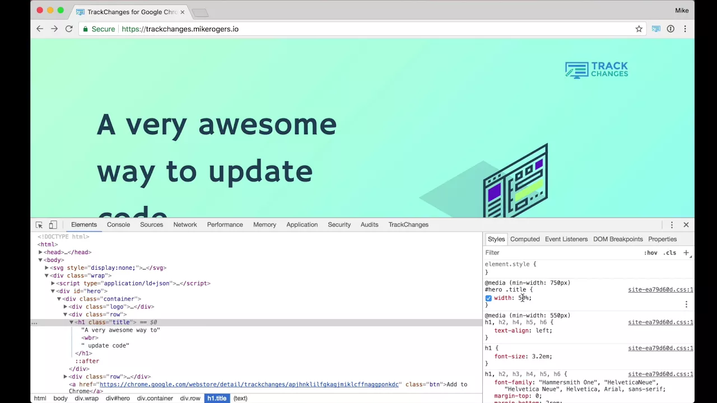
Task: Open the #hero .title rule's three-dot menu
Action: pos(686,304)
